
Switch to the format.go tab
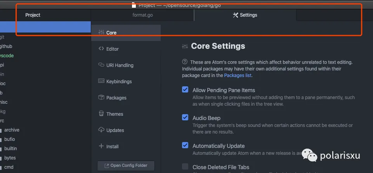click(x=142, y=15)
